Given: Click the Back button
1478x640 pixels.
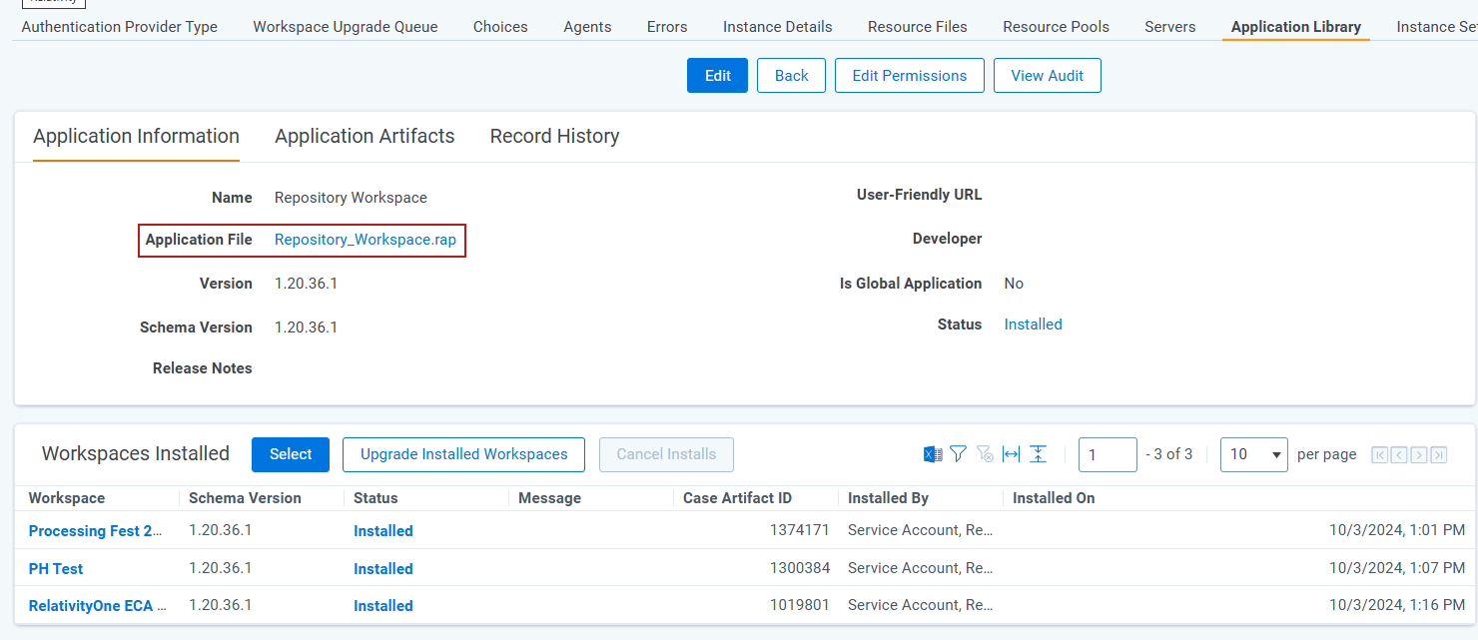Looking at the screenshot, I should [791, 76].
